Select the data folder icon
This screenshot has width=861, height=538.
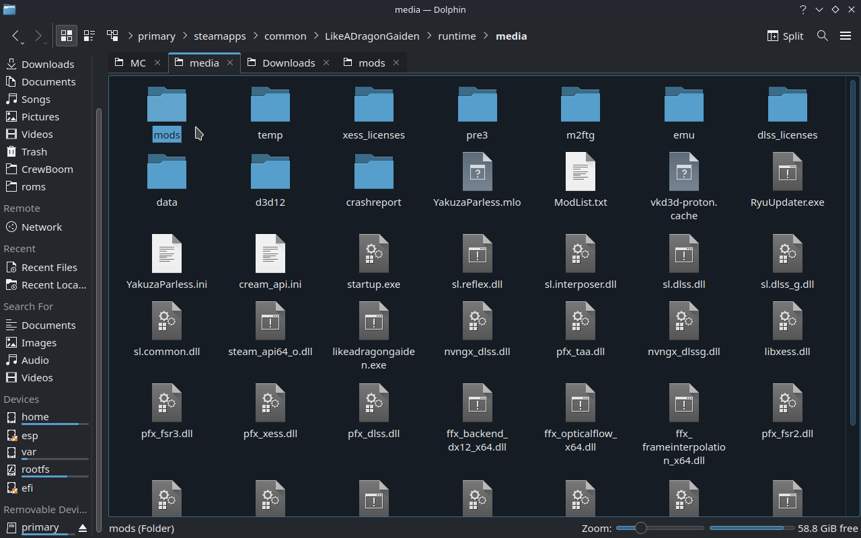(167, 171)
